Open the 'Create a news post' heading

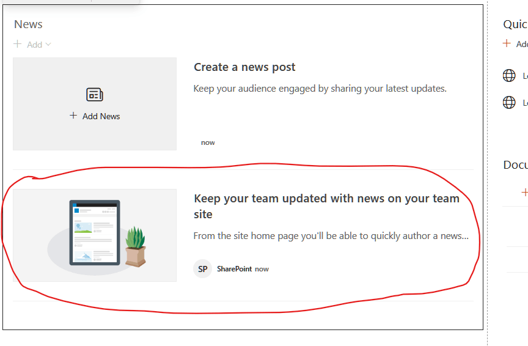tap(244, 67)
